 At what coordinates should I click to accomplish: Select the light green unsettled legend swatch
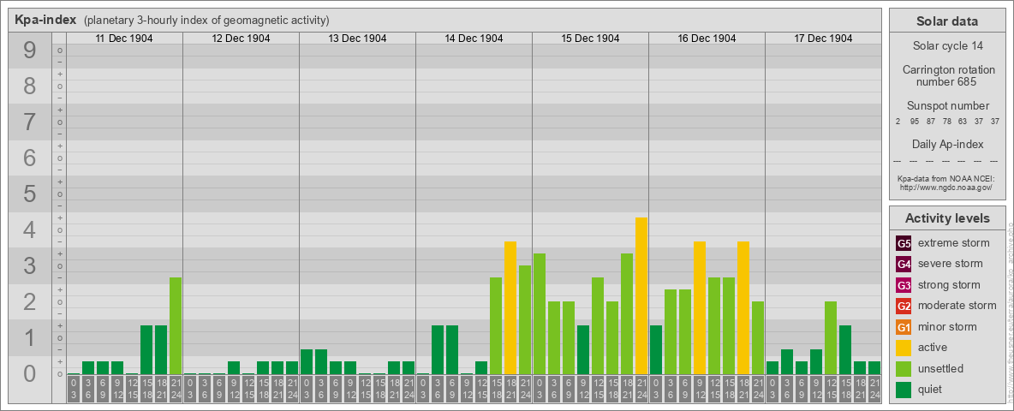click(x=904, y=368)
